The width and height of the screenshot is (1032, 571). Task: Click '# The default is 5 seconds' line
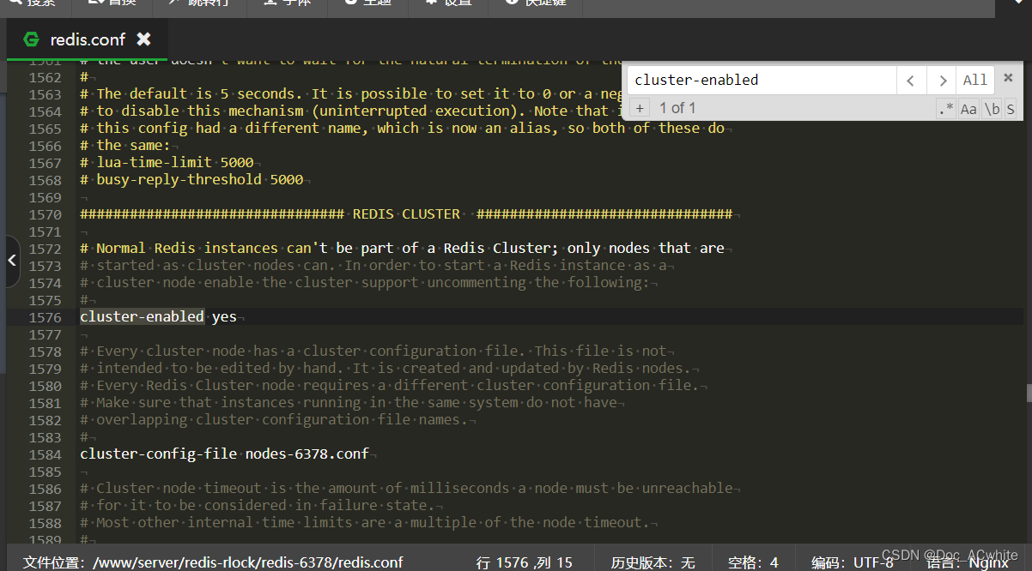(352, 94)
